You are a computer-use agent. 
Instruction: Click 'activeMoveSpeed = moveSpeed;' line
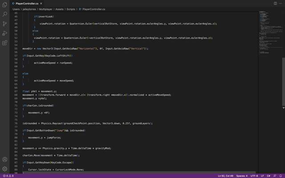click(x=54, y=81)
